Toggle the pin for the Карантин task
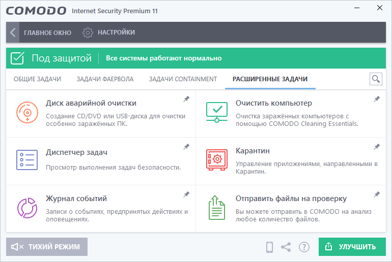This screenshot has height=262, width=392. point(377,147)
